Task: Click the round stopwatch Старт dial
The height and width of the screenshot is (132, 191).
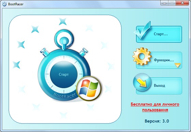Action: [x=64, y=74]
